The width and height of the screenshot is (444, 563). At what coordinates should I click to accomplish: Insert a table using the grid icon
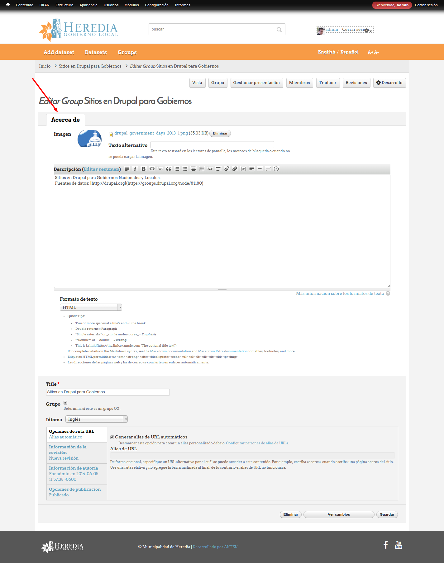click(202, 169)
